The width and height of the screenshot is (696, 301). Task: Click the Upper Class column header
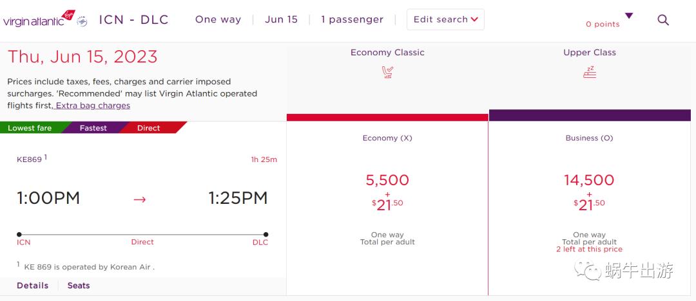coord(590,53)
